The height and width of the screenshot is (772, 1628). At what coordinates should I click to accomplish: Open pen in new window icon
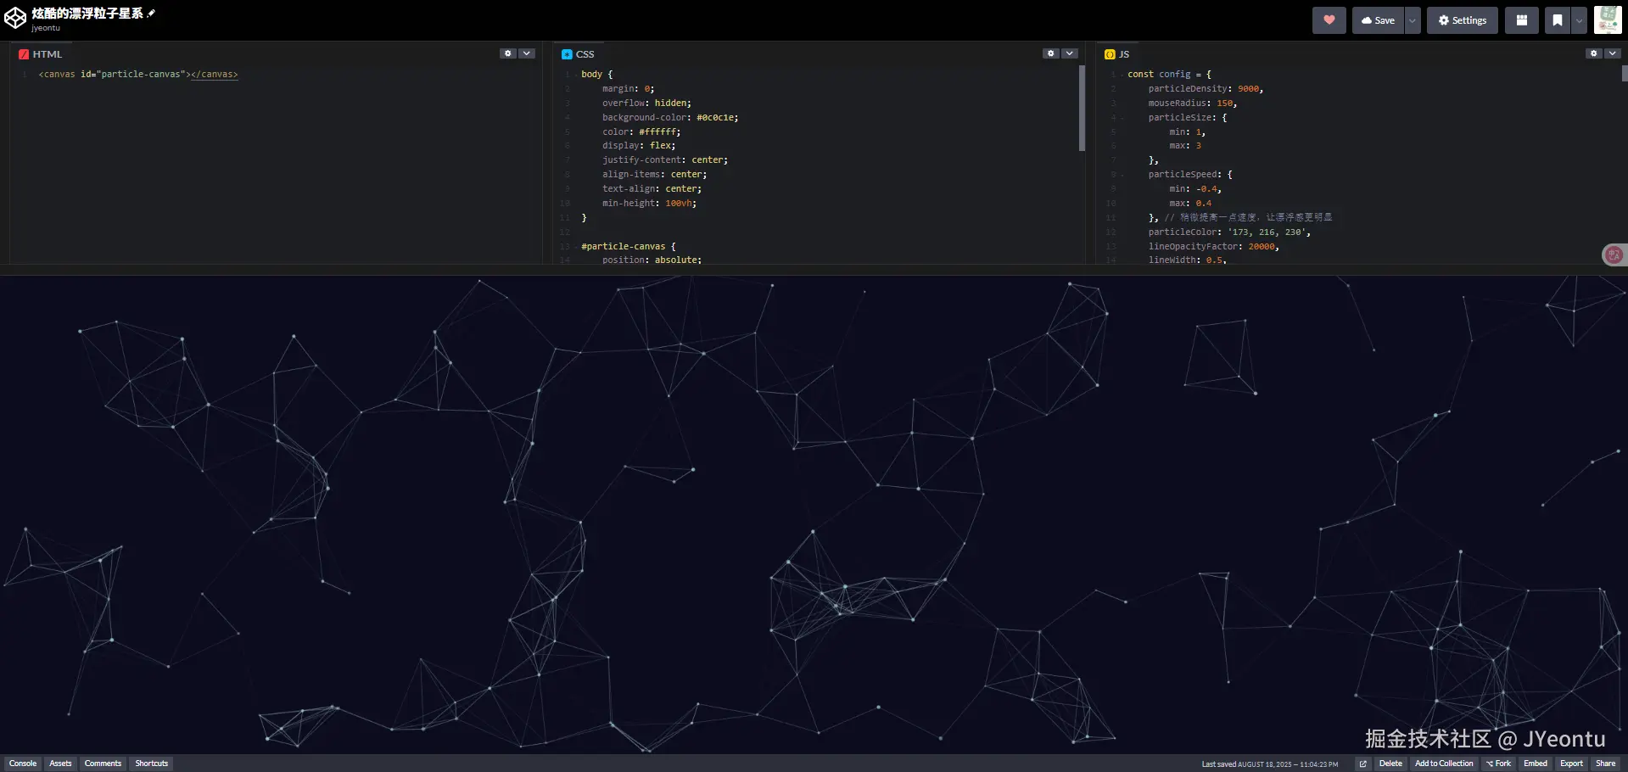(x=1362, y=764)
